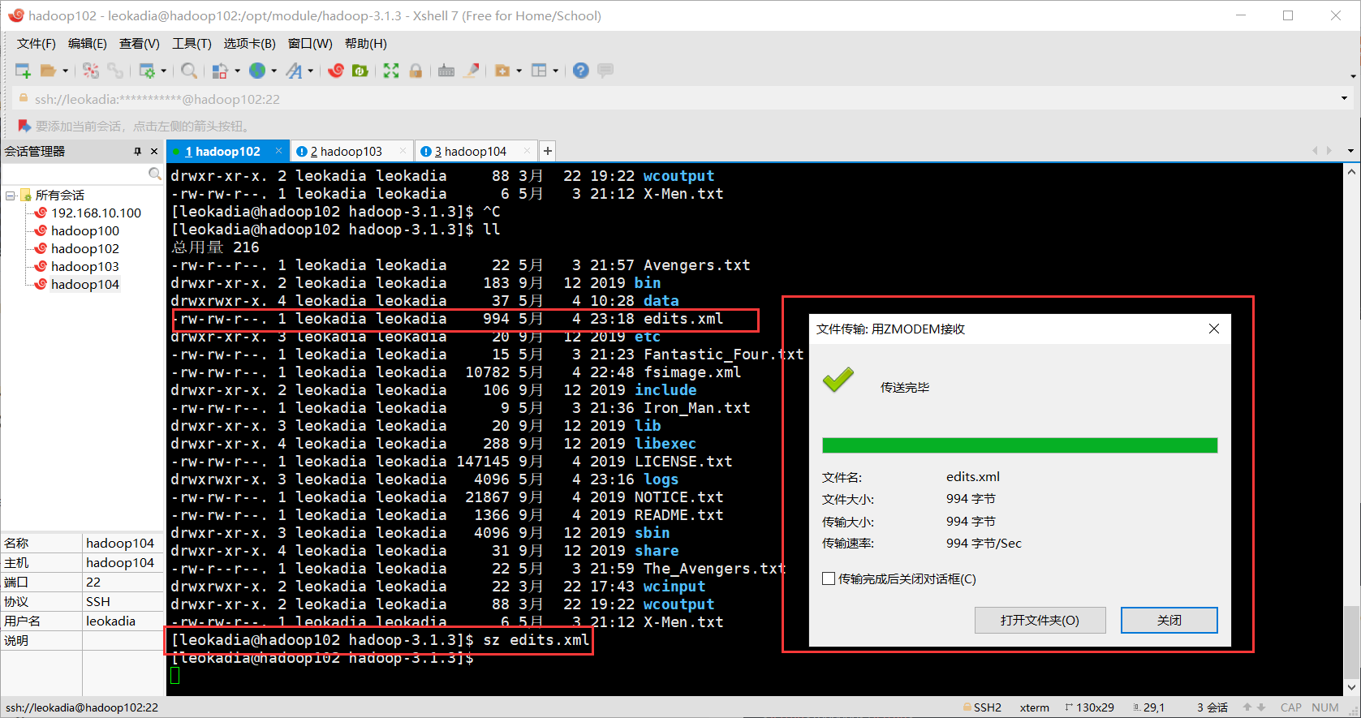Select hadoop103 session in tree
1361x718 pixels.
click(84, 266)
